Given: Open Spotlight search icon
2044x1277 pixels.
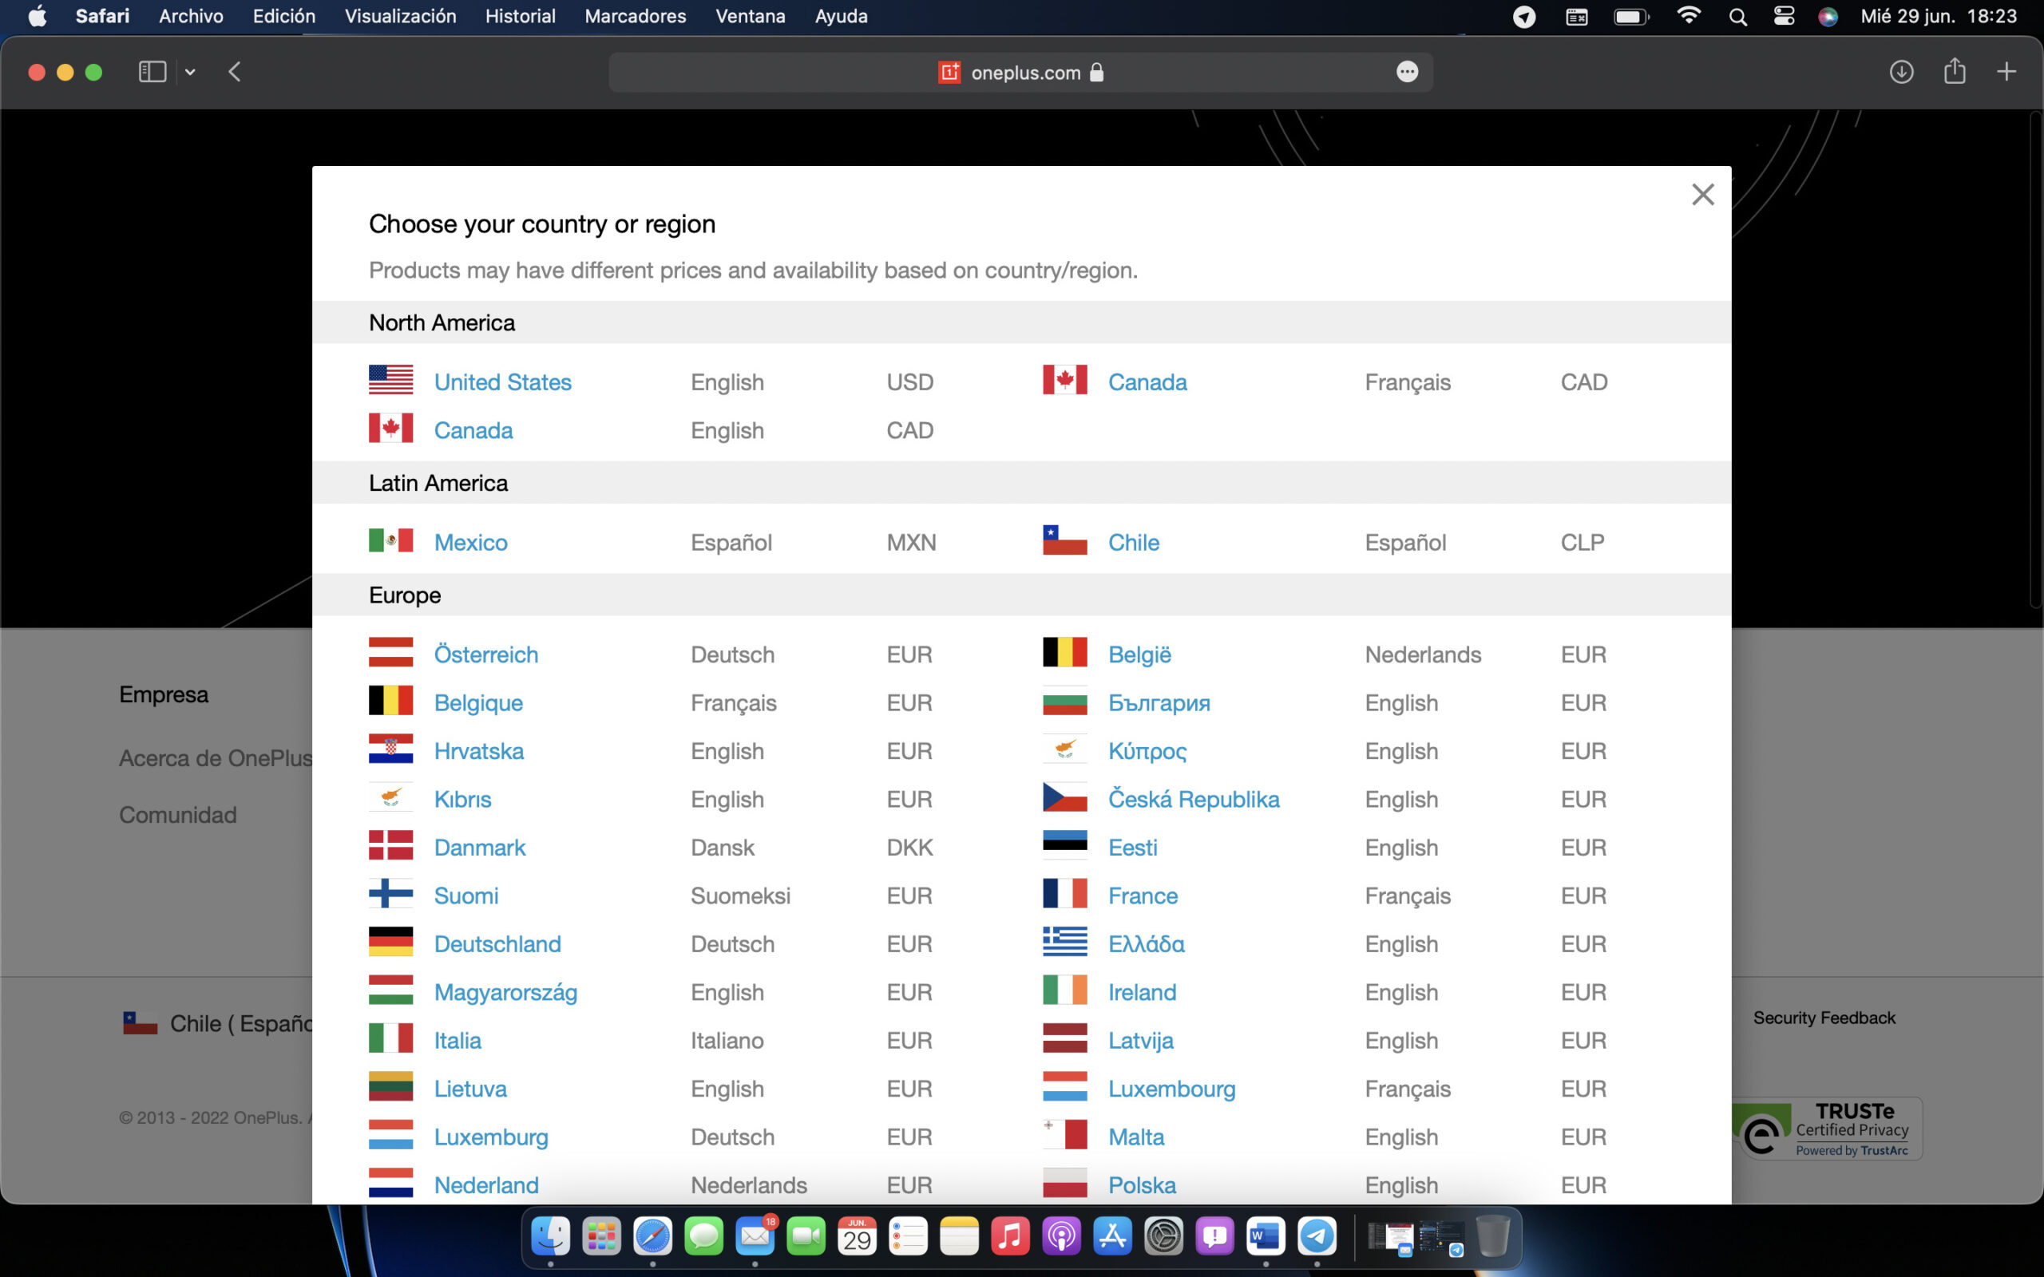Looking at the screenshot, I should [1737, 16].
